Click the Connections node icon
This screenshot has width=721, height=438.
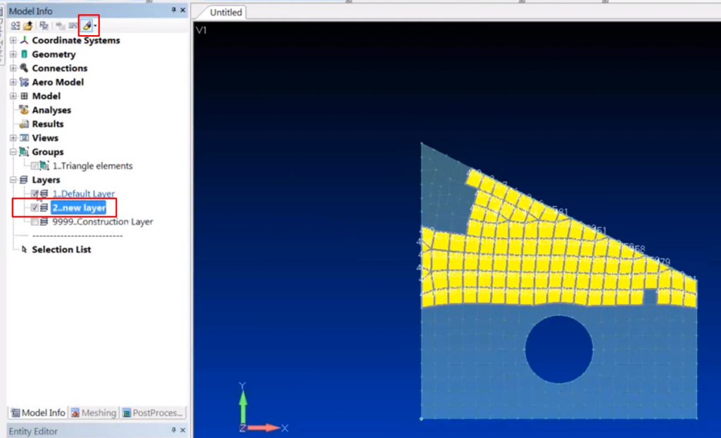[25, 68]
